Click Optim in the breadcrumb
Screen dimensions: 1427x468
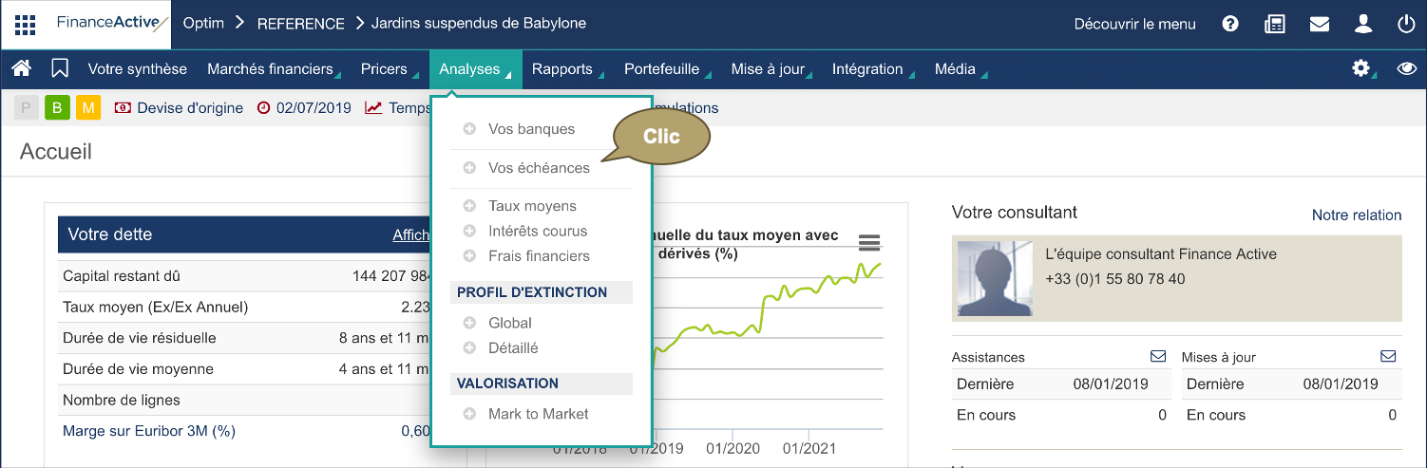(x=203, y=24)
